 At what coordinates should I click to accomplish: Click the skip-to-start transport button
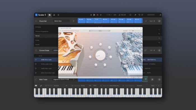(x=91, y=15)
